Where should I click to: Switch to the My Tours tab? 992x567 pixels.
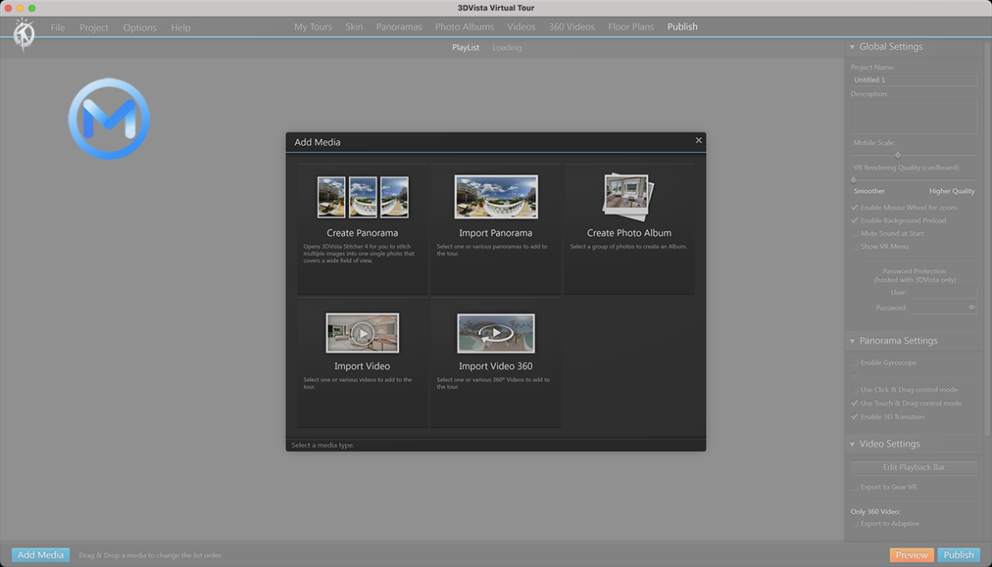click(313, 26)
